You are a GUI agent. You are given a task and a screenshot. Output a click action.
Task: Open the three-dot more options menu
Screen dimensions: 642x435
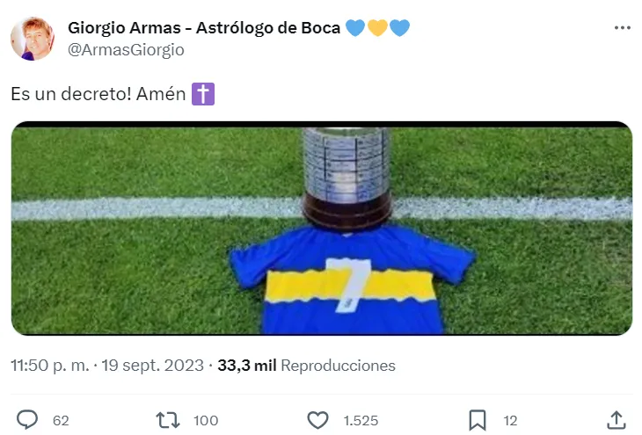click(623, 28)
